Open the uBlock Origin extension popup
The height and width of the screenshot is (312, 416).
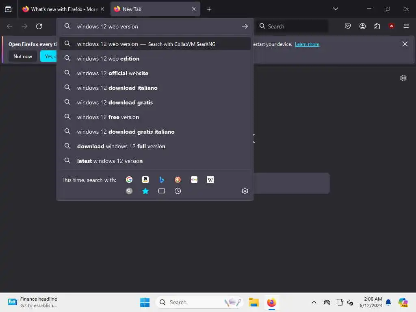tap(391, 26)
